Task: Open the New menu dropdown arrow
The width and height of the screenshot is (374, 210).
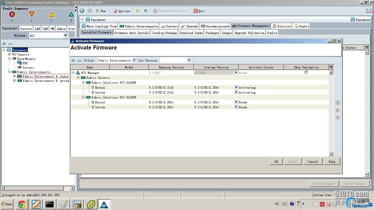Action: [108, 11]
